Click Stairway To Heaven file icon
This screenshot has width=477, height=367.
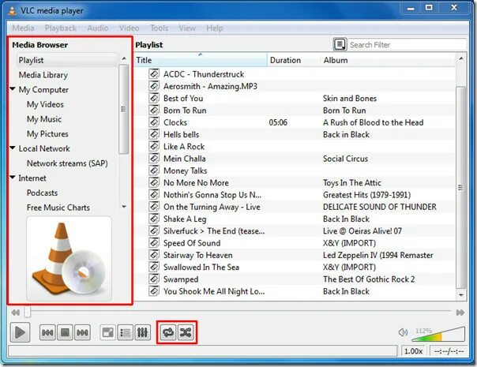(154, 255)
